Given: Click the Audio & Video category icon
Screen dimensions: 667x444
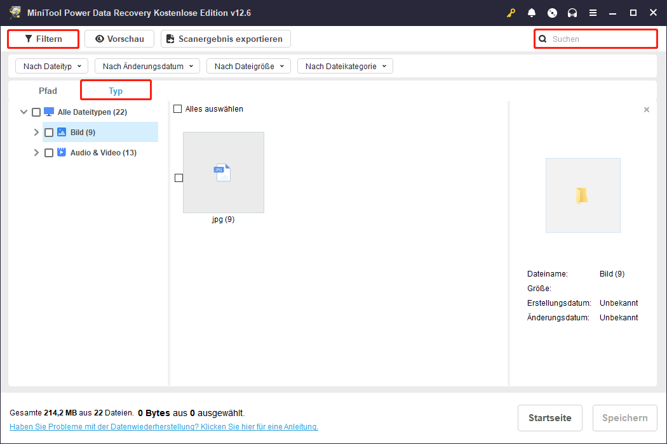Looking at the screenshot, I should click(62, 152).
